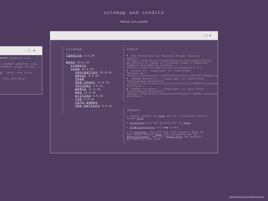The height and width of the screenshot is (201, 268).
Task: Open the menu link in sitemap
Action: click(70, 62)
